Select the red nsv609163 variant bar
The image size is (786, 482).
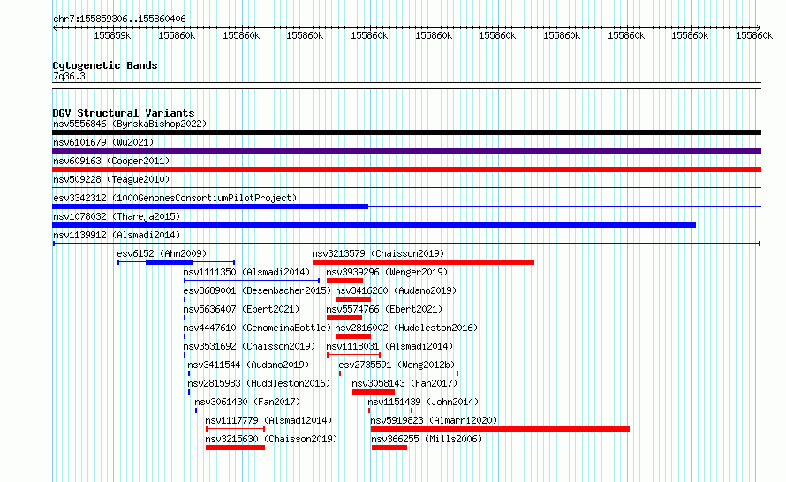click(406, 169)
